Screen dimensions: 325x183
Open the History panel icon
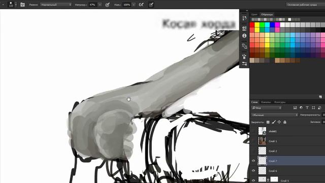click(244, 18)
